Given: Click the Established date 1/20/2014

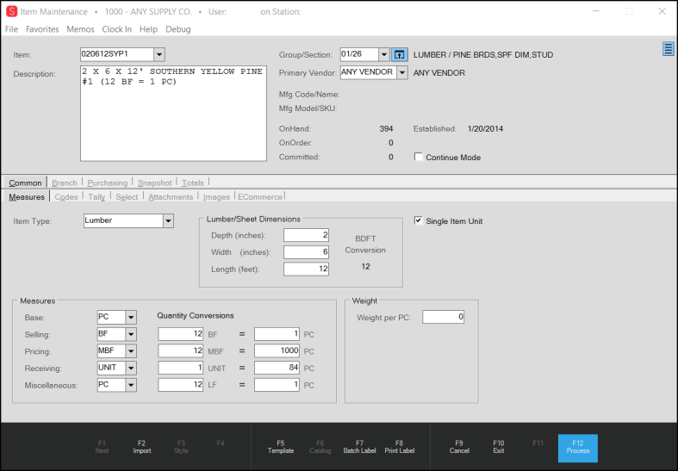Looking at the screenshot, I should 485,129.
